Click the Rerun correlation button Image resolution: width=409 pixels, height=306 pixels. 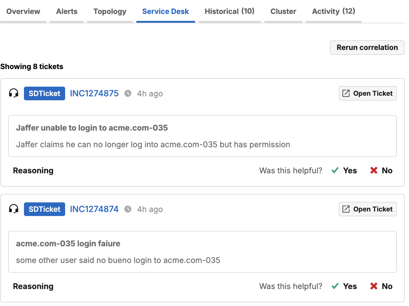click(367, 48)
